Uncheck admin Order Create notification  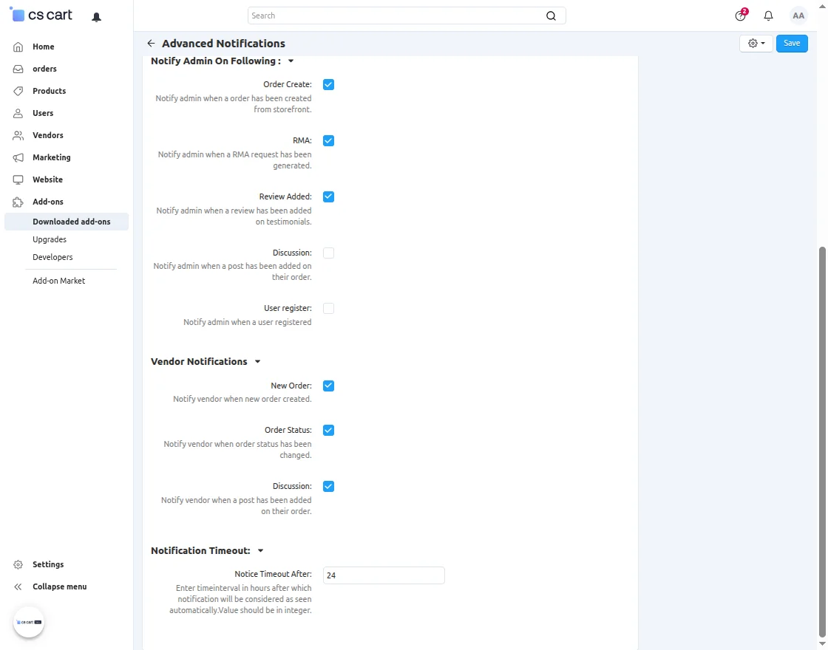pyautogui.click(x=328, y=84)
